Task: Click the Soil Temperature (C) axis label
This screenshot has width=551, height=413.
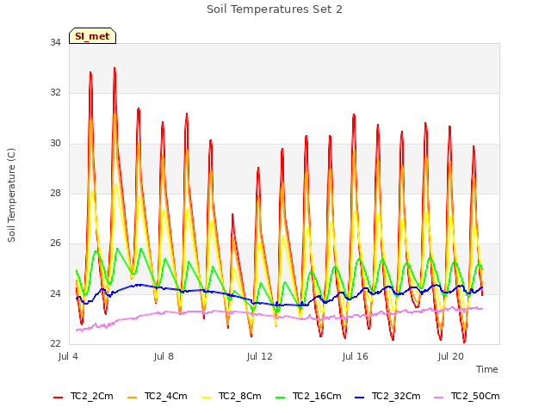Action: (11, 195)
